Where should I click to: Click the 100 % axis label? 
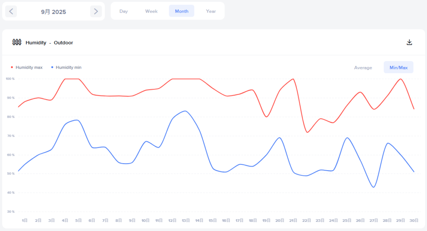(x=10, y=79)
